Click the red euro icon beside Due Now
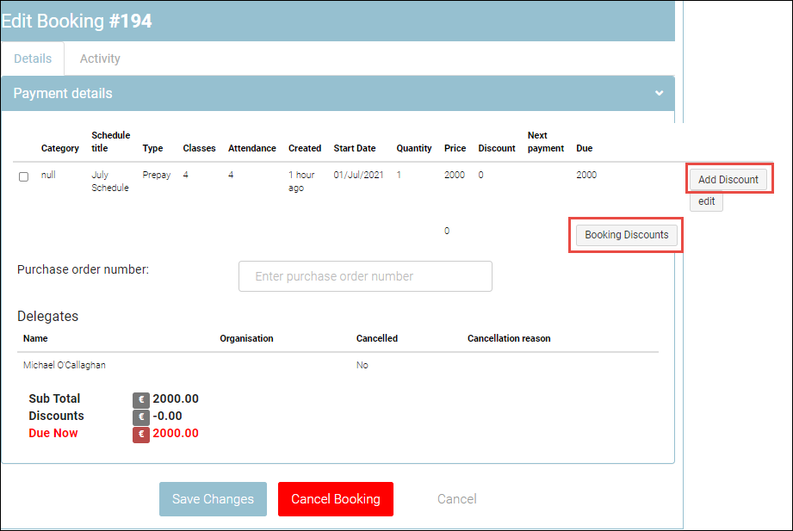The height and width of the screenshot is (531, 793). [141, 434]
